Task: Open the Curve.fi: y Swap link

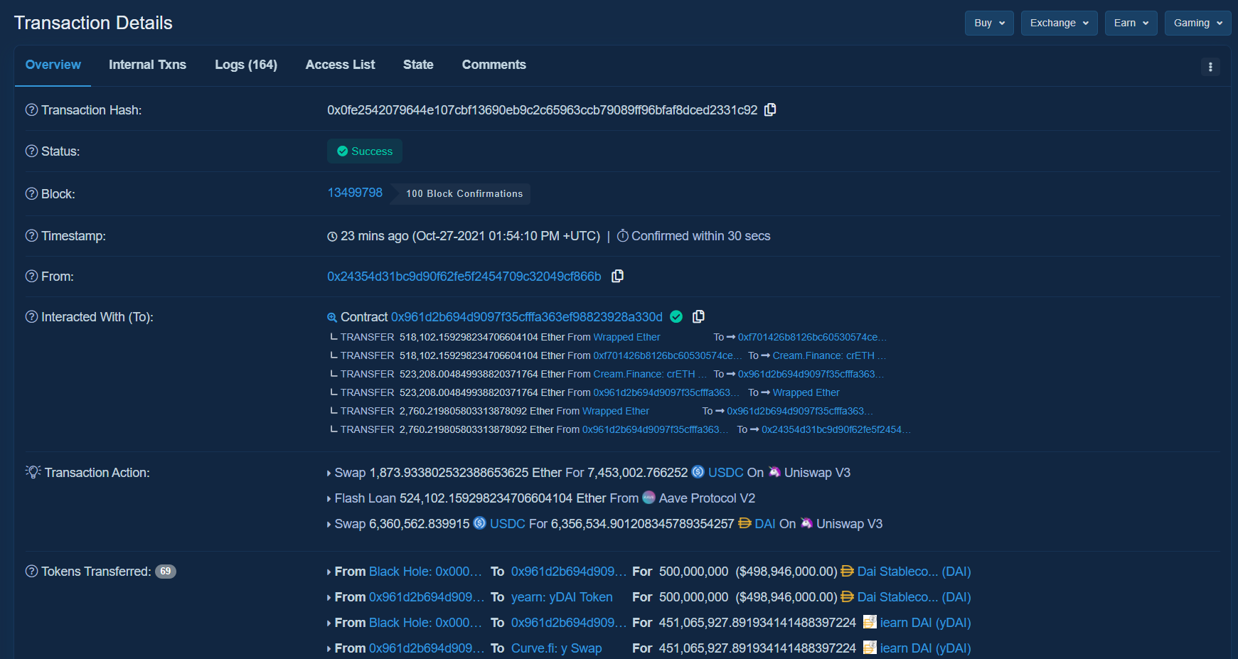Action: (x=557, y=648)
